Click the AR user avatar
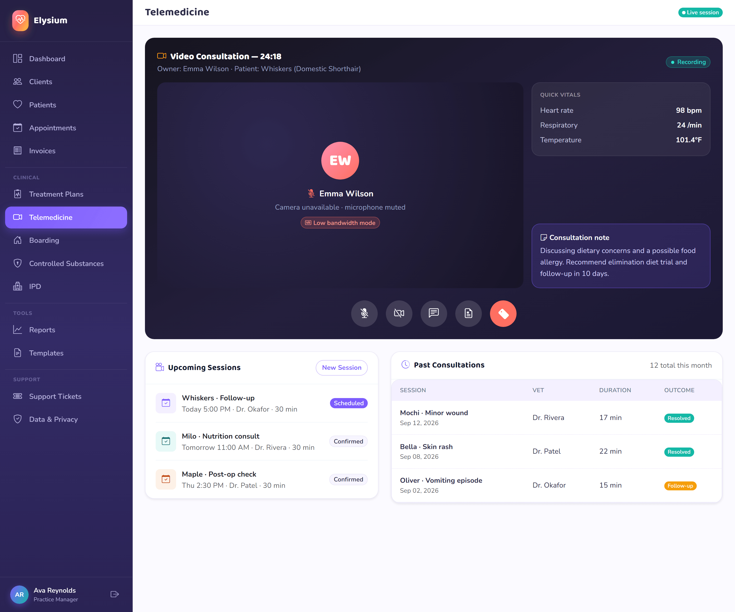This screenshot has width=735, height=612. (x=19, y=594)
